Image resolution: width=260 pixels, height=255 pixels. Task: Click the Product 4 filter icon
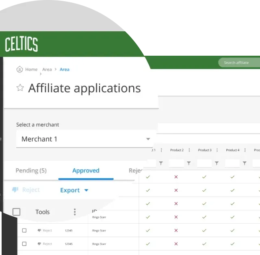(x=245, y=163)
